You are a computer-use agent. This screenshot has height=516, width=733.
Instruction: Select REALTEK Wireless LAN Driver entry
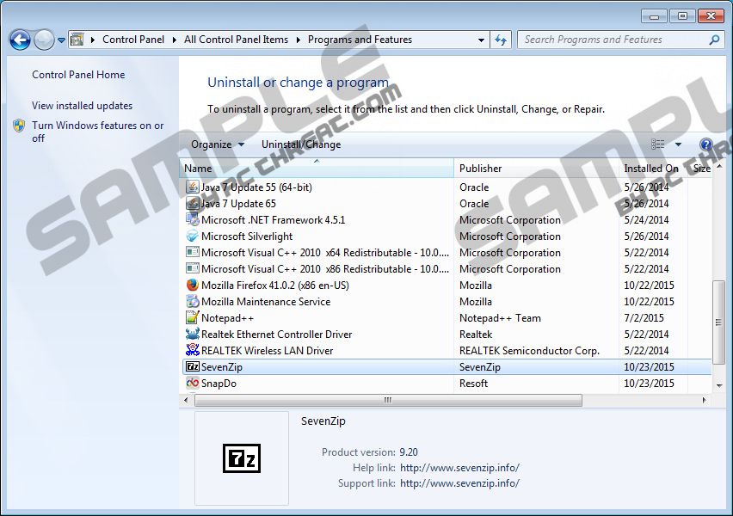[x=267, y=351]
